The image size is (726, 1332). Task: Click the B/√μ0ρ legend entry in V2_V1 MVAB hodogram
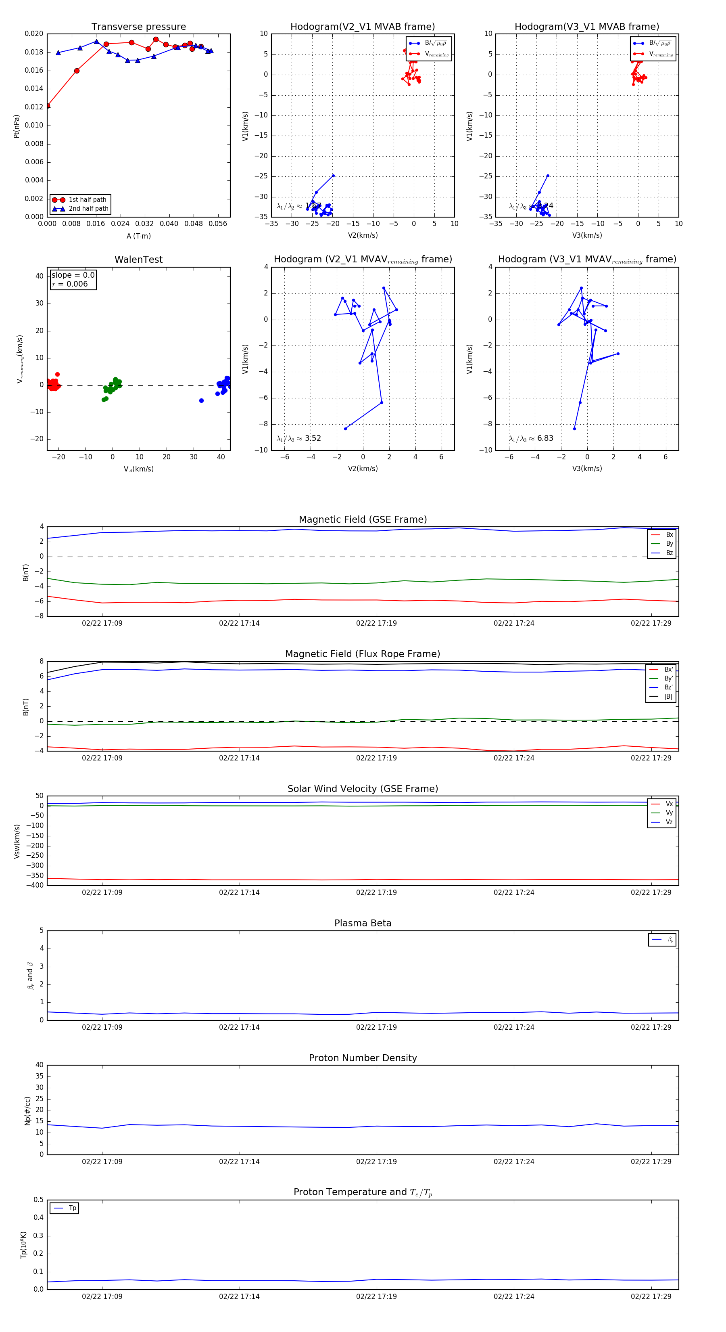pyautogui.click(x=428, y=44)
